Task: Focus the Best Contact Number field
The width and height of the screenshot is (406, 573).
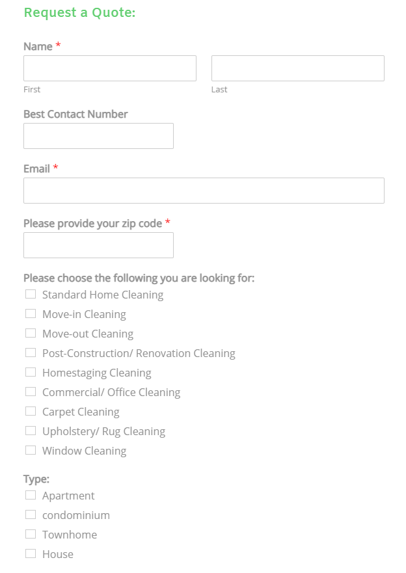Action: (x=98, y=136)
